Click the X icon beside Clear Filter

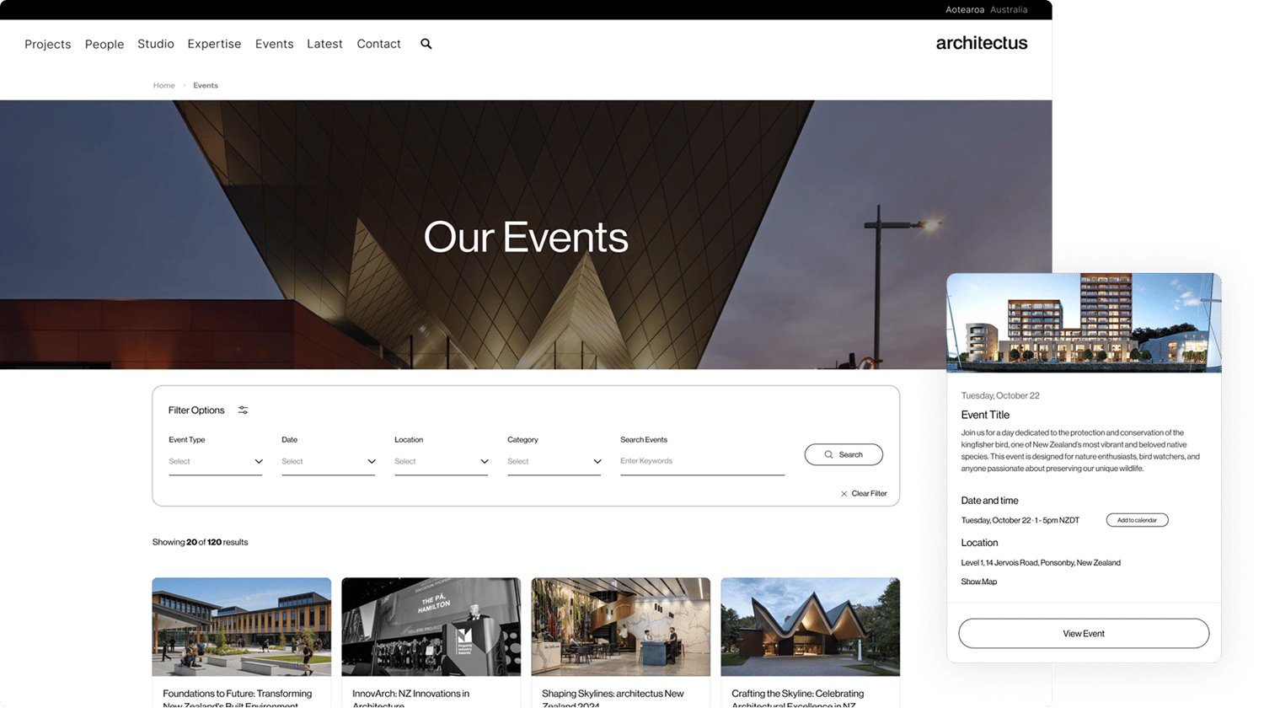pos(844,494)
